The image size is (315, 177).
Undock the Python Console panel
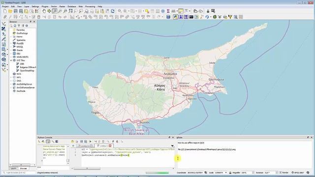click(169, 138)
